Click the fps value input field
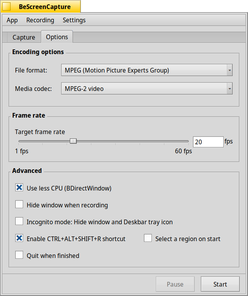 pos(208,142)
